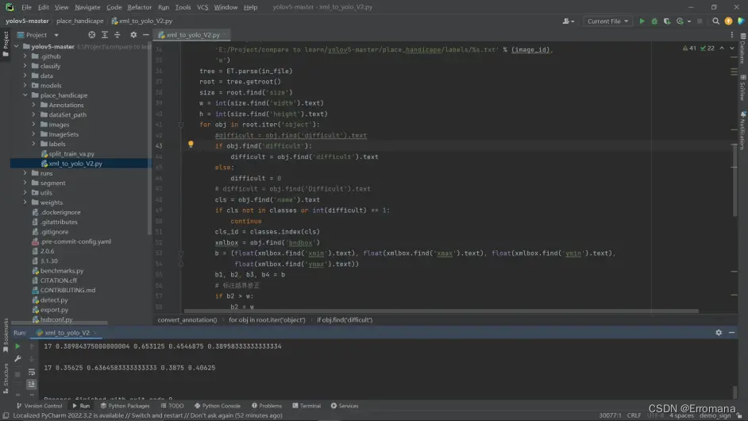This screenshot has width=748, height=421.
Task: Expand the classify folder
Action: pos(25,66)
